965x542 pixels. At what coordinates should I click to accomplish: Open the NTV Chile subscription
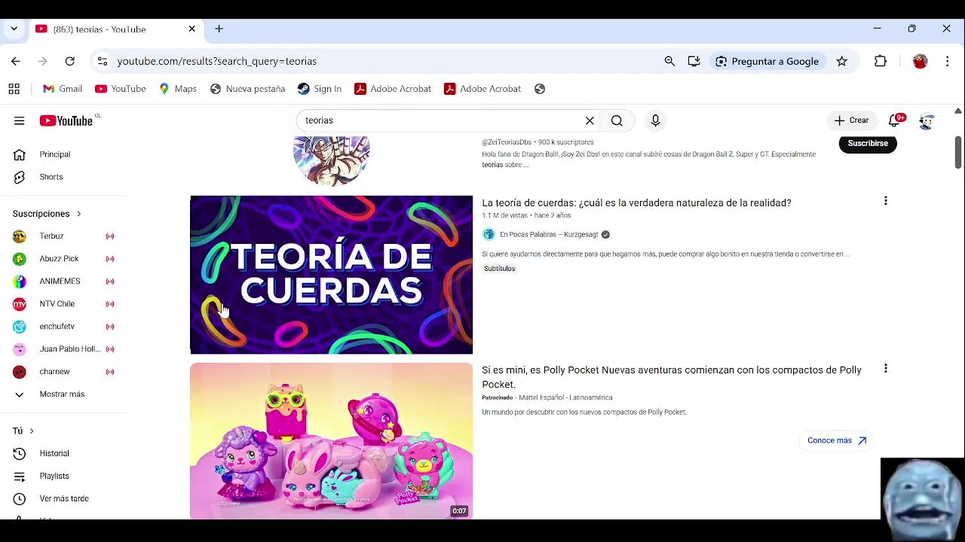click(63, 304)
